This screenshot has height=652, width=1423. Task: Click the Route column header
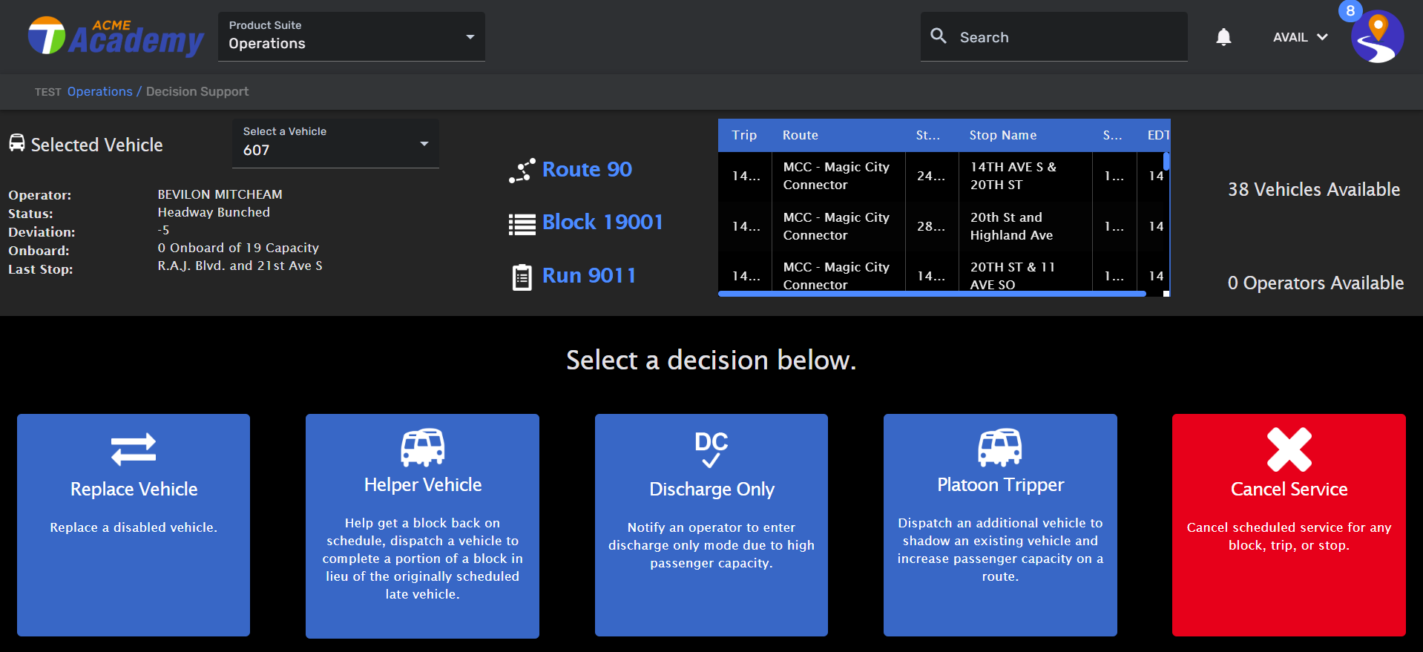point(800,135)
